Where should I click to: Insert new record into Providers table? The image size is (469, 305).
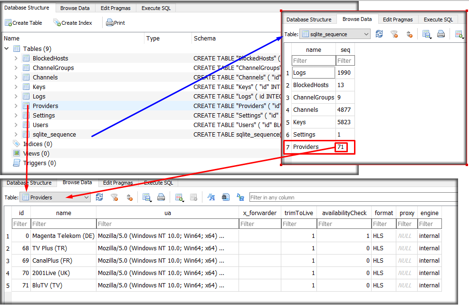(x=179, y=197)
